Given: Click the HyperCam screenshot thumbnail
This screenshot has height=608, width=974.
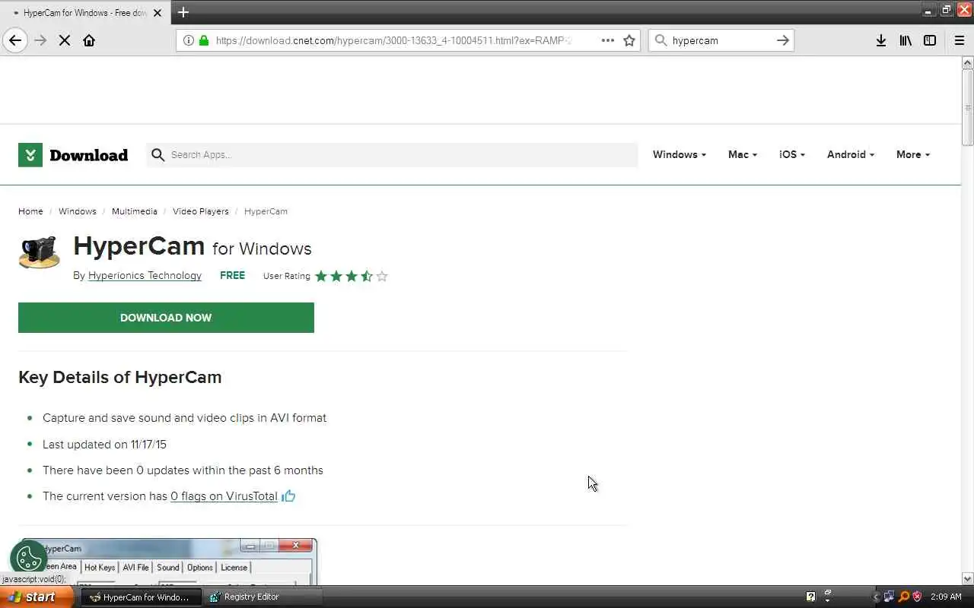Looking at the screenshot, I should pyautogui.click(x=169, y=562).
